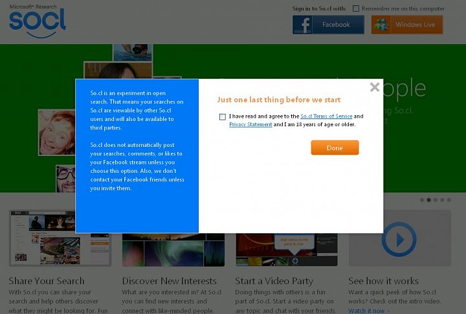Image resolution: width=466 pixels, height=314 pixels.
Task: Click the Share Your Search heading
Action: [47, 281]
